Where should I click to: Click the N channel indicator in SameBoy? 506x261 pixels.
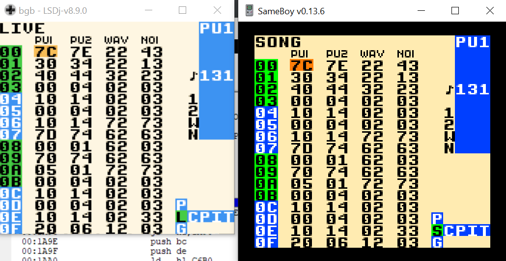(449, 148)
